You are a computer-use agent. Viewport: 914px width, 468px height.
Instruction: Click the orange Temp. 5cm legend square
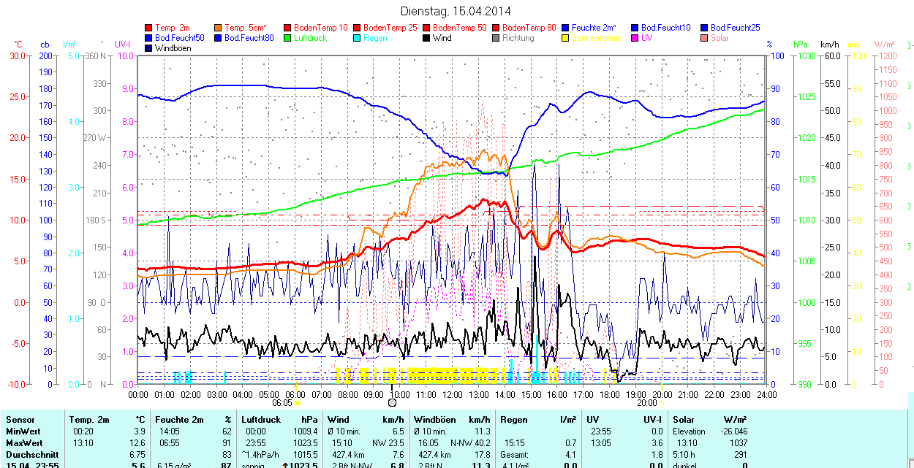click(219, 28)
